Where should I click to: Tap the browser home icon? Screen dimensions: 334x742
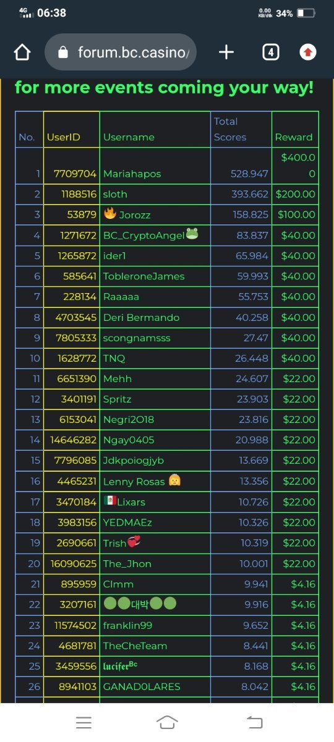tap(22, 53)
